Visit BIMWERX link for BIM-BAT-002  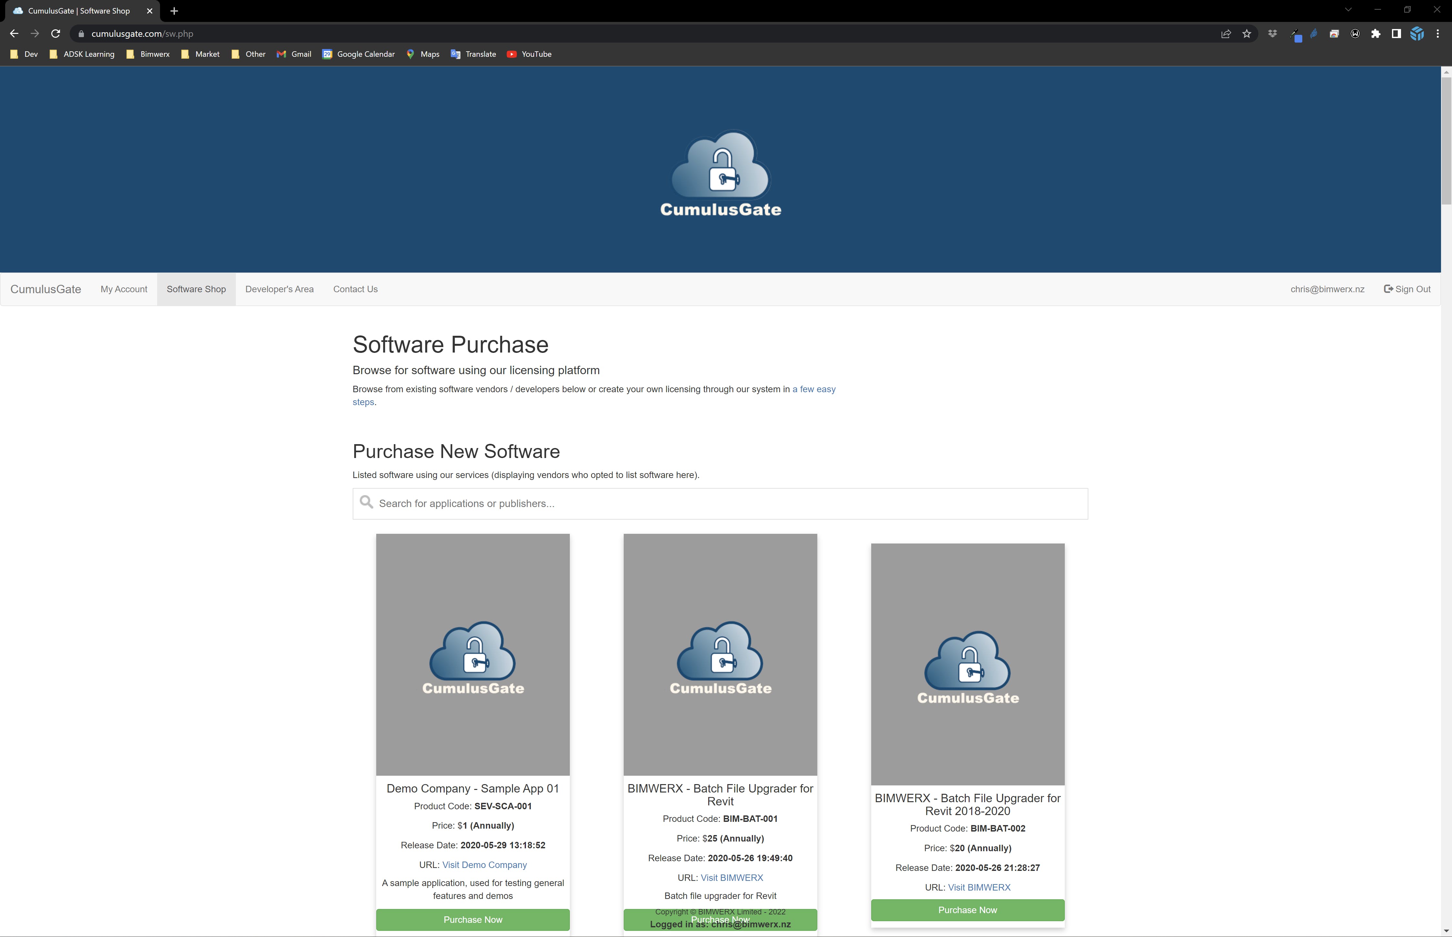coord(979,887)
